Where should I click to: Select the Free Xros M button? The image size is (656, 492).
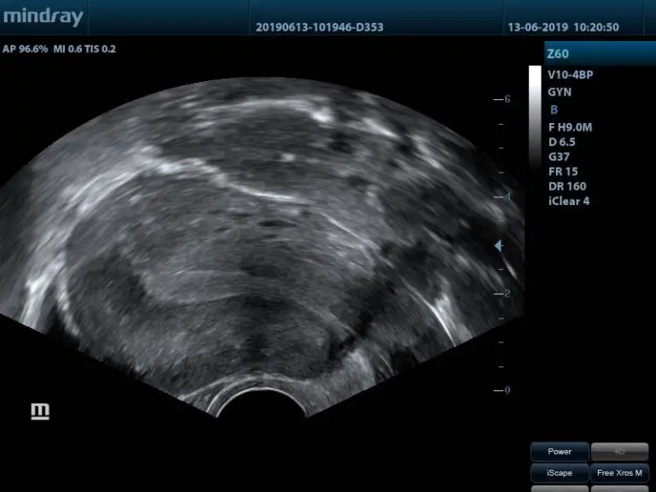(619, 472)
